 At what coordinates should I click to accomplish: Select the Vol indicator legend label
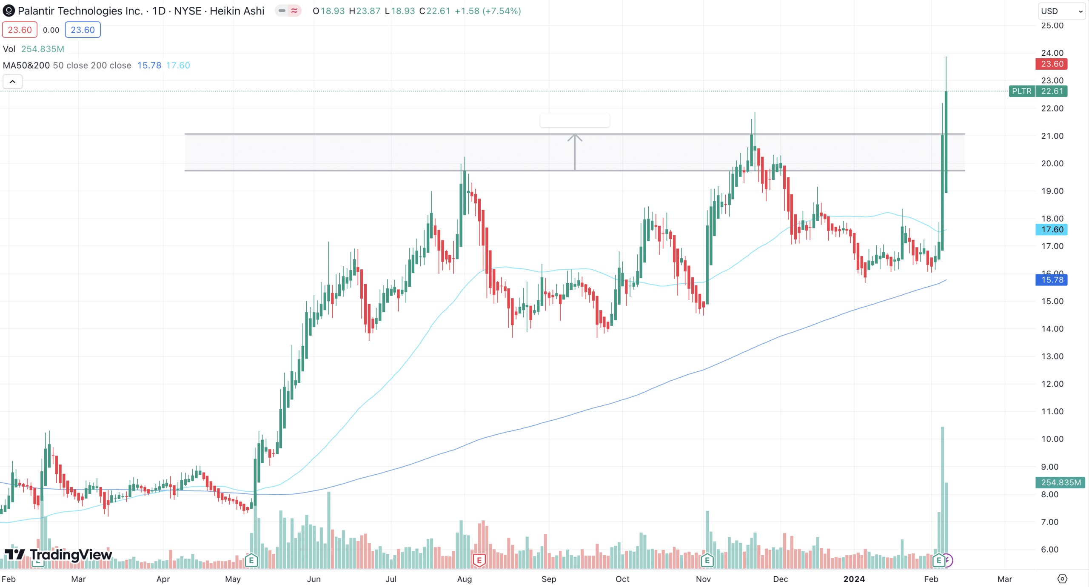tap(9, 49)
